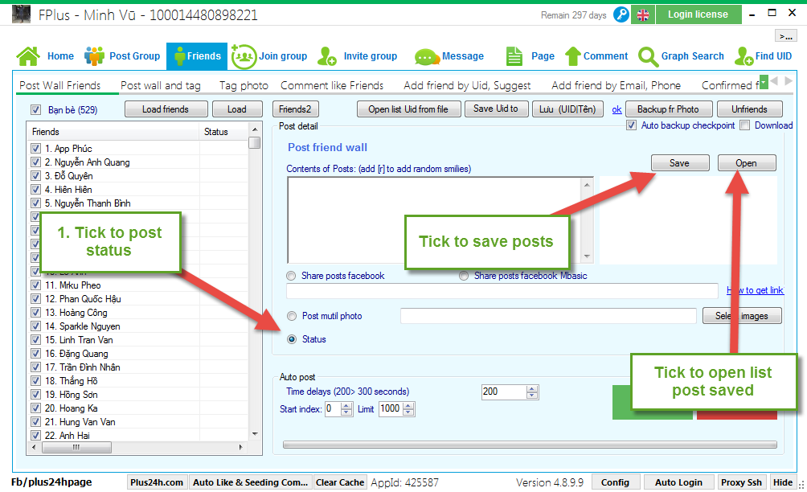
Task: Select the Status radio button
Action: 292,339
